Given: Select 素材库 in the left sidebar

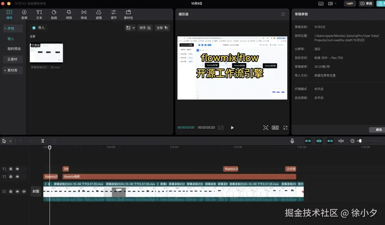Looking at the screenshot, I should coord(13,70).
